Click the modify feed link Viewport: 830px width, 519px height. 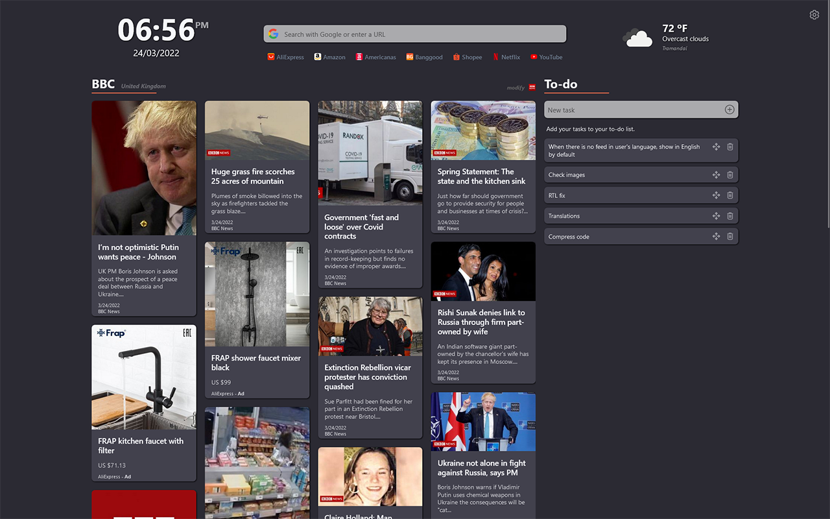(516, 88)
